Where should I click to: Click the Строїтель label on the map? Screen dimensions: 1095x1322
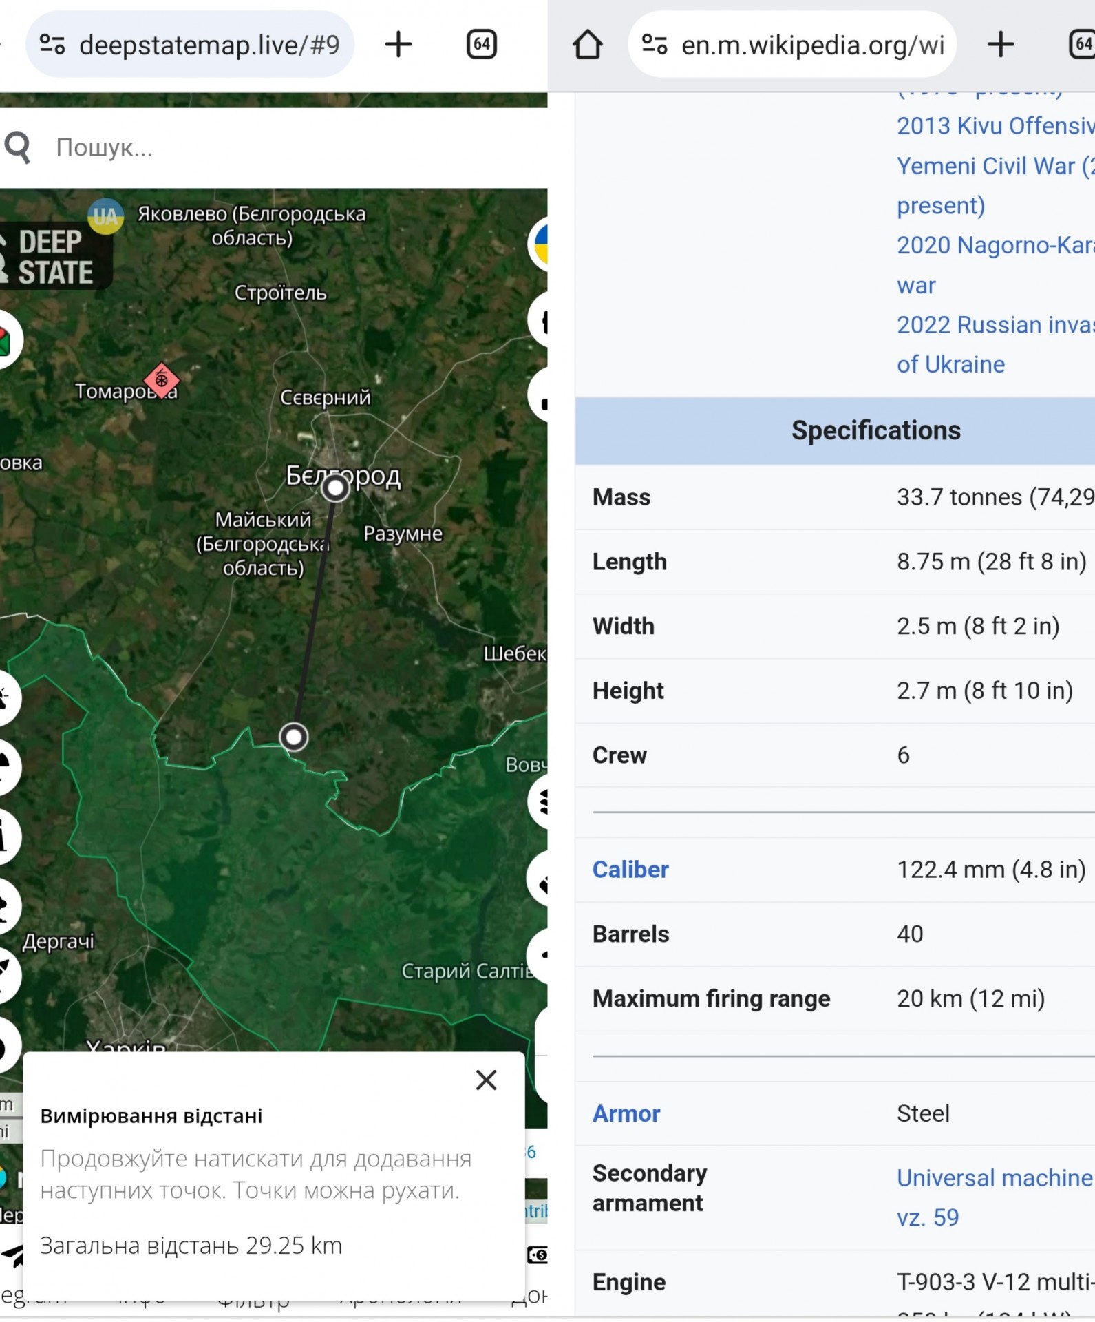coord(281,293)
